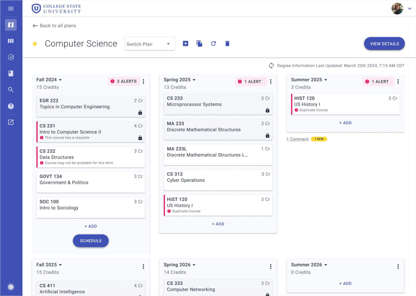This screenshot has height=296, width=416.
Task: Open the search icon in sidebar
Action: click(x=11, y=90)
